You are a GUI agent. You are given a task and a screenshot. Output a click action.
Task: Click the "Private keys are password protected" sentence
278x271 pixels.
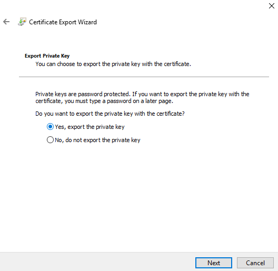tap(142, 94)
